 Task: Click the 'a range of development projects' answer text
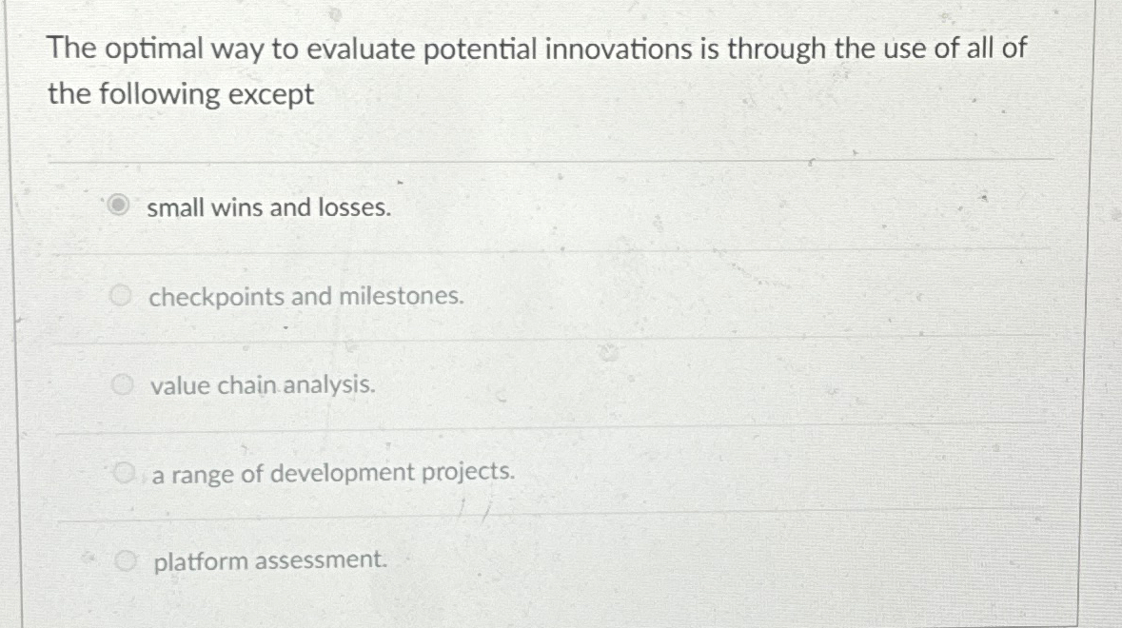click(x=332, y=473)
